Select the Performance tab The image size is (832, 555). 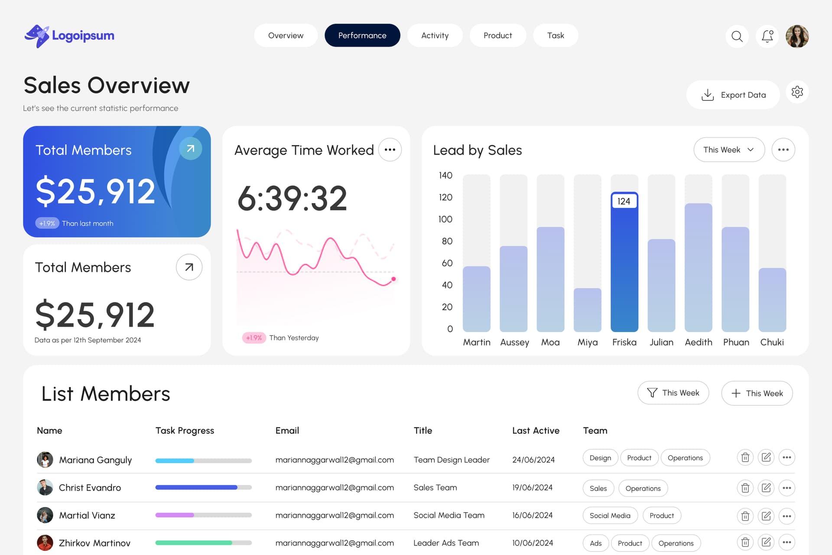pos(362,35)
